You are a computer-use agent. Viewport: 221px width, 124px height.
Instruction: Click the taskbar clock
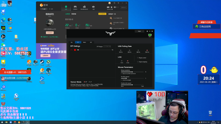coord(213,122)
